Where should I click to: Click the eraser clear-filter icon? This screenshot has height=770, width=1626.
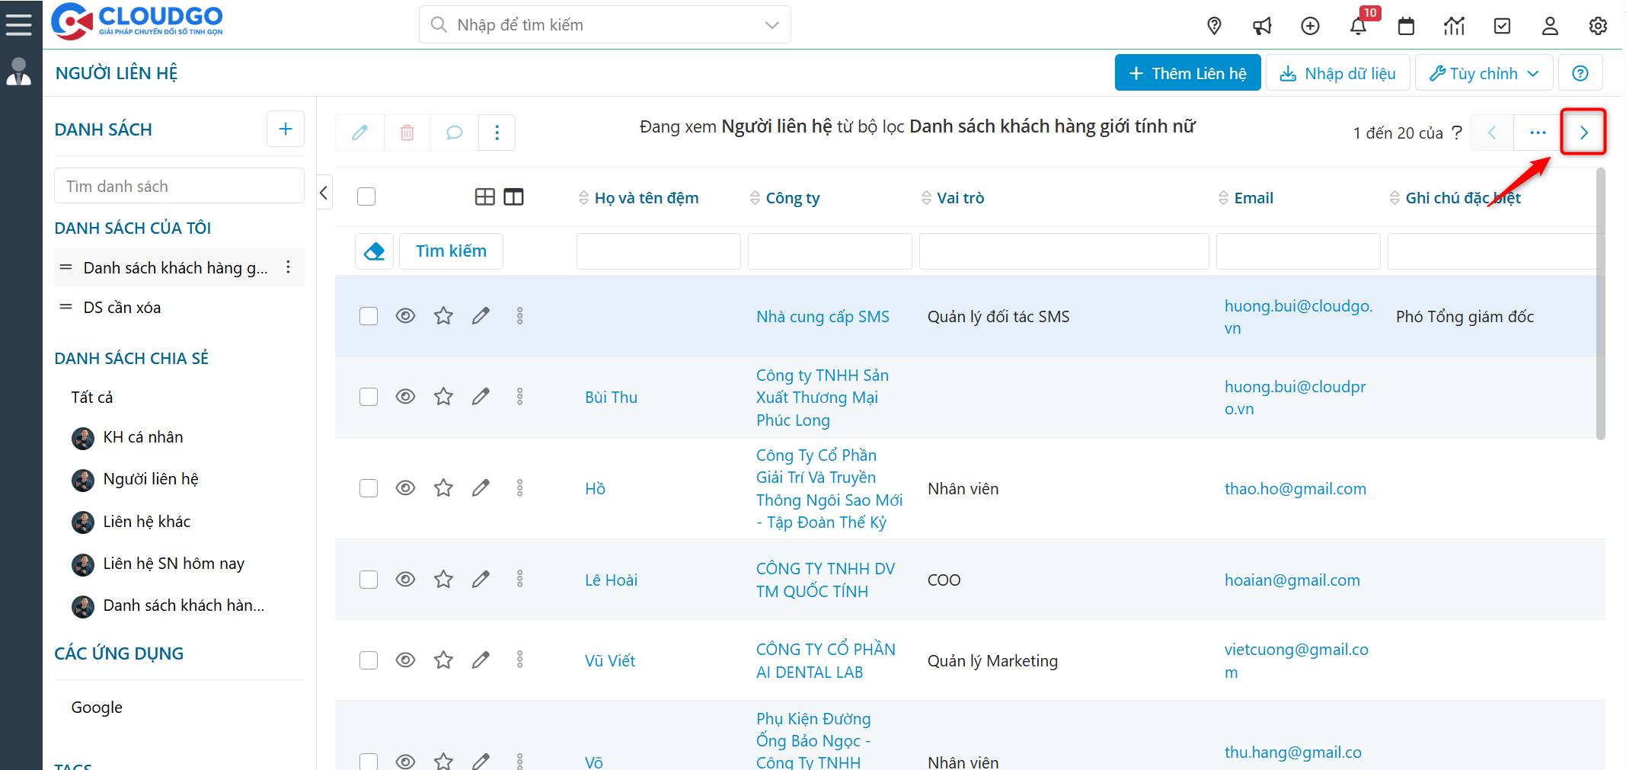374,251
